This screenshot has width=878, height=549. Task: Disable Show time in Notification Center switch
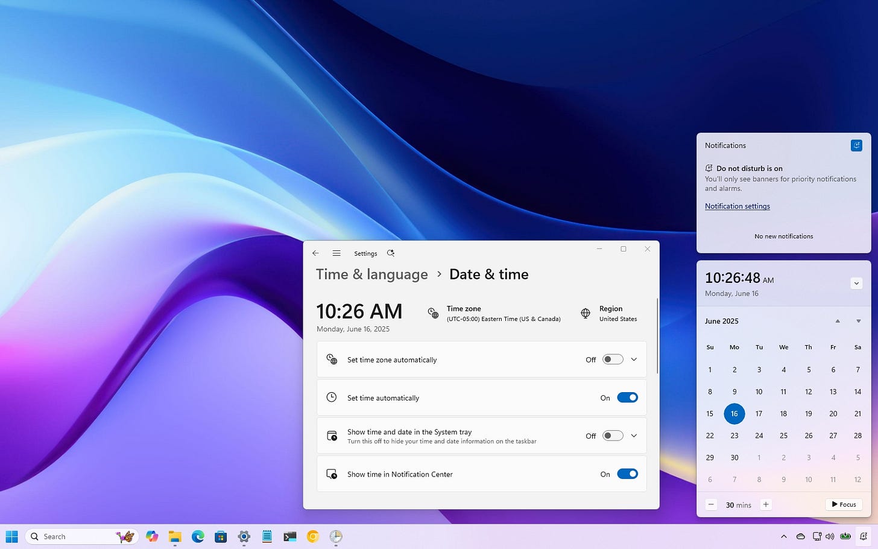pyautogui.click(x=627, y=474)
